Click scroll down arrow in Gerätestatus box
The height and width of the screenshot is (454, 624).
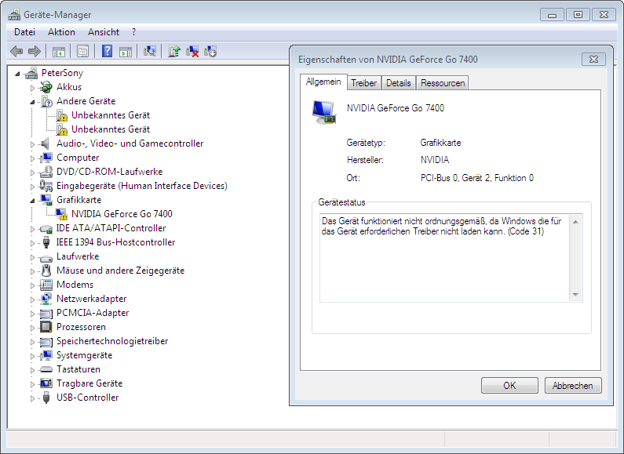point(575,295)
